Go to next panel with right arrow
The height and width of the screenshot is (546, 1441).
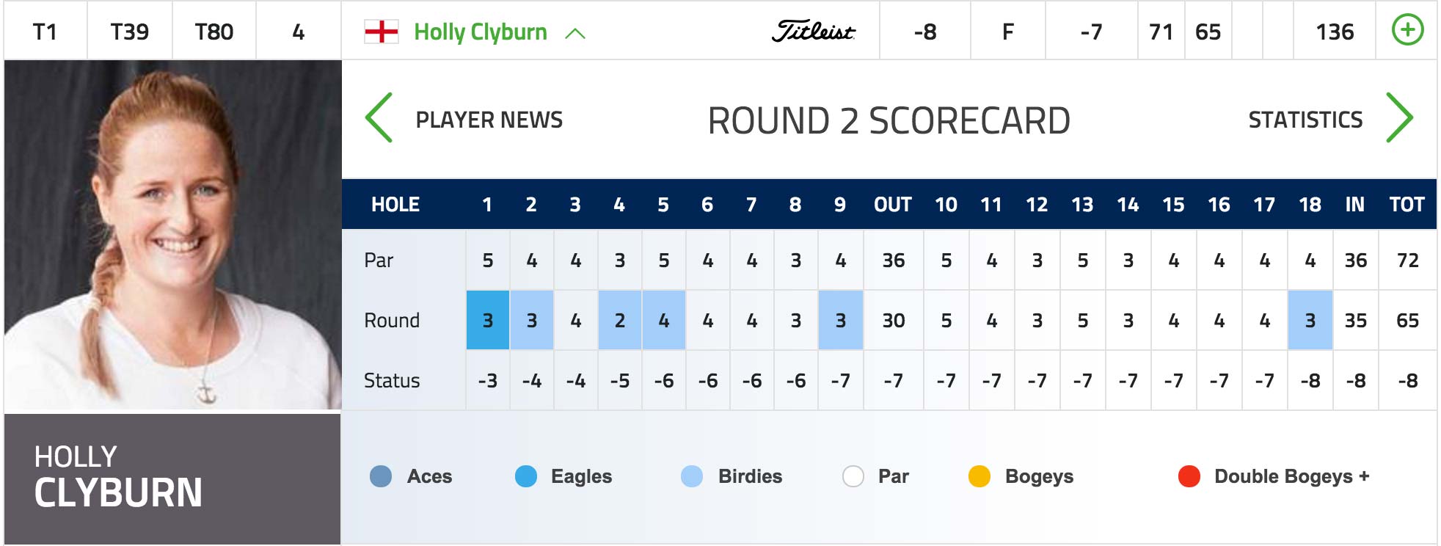coord(1399,117)
